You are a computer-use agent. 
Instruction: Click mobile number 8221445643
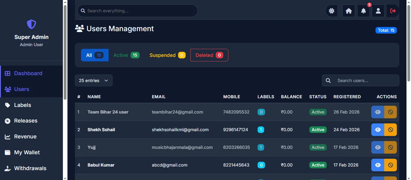pyautogui.click(x=236, y=165)
